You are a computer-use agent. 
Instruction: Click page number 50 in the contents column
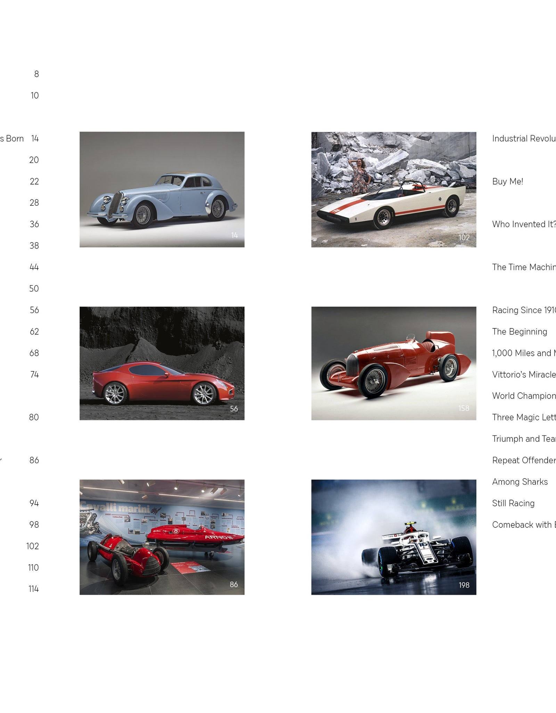coord(34,288)
